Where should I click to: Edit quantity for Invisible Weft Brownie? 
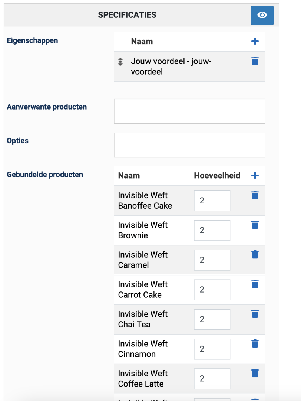[212, 230]
